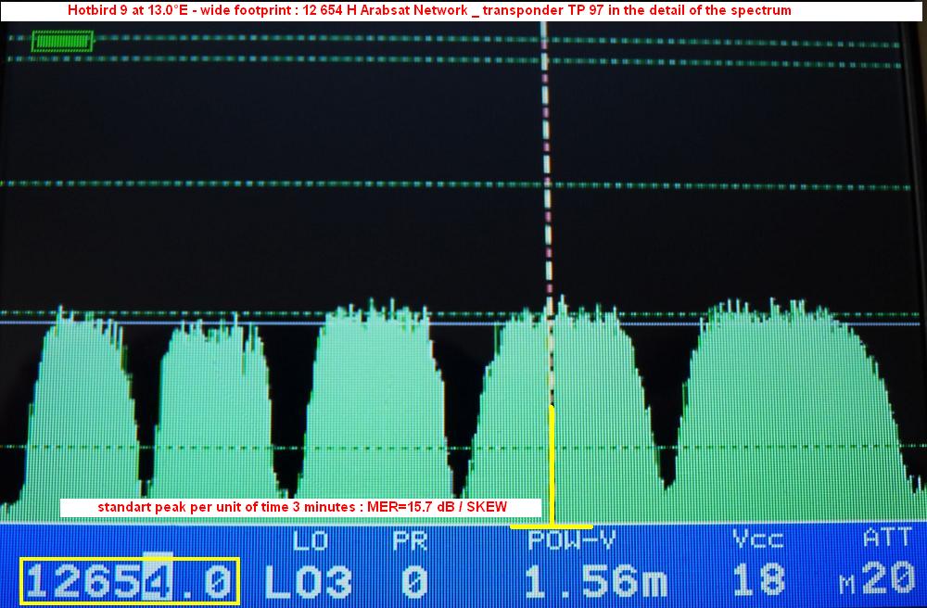The image size is (927, 608).
Task: Click the first spectrum lobe at far left
Action: 79,417
